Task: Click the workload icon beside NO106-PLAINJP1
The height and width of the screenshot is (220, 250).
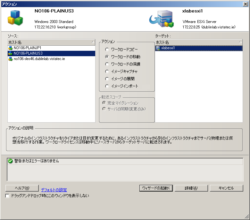Action: (11, 48)
